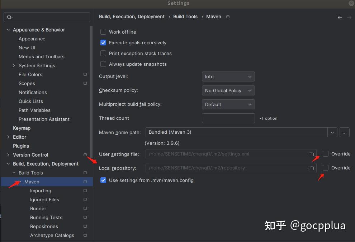Click the forward navigation arrow
This screenshot has height=242, width=355.
(x=349, y=17)
